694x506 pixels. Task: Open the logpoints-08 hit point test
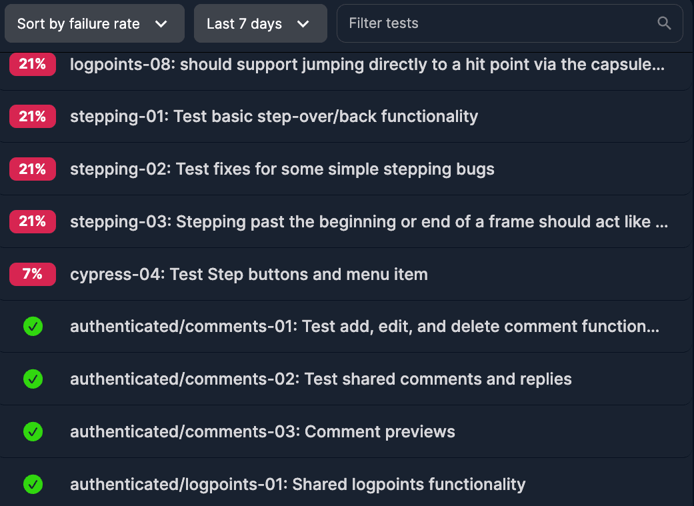point(365,64)
